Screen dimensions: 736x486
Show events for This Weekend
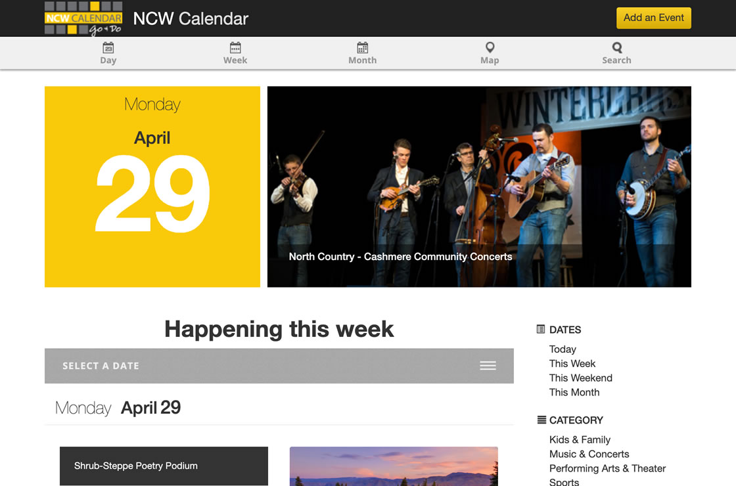click(581, 378)
